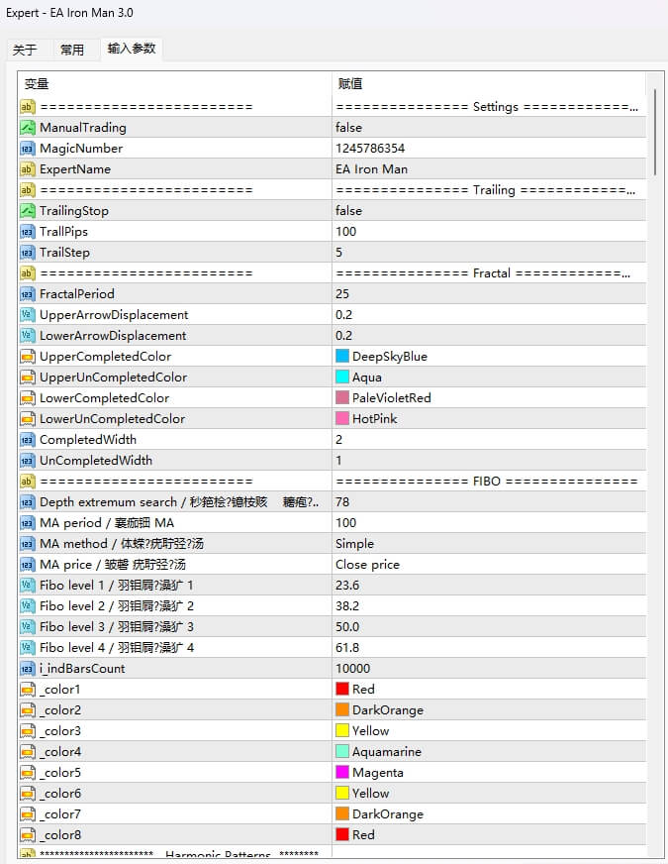Click the CompletedWidth integer icon

coord(28,440)
